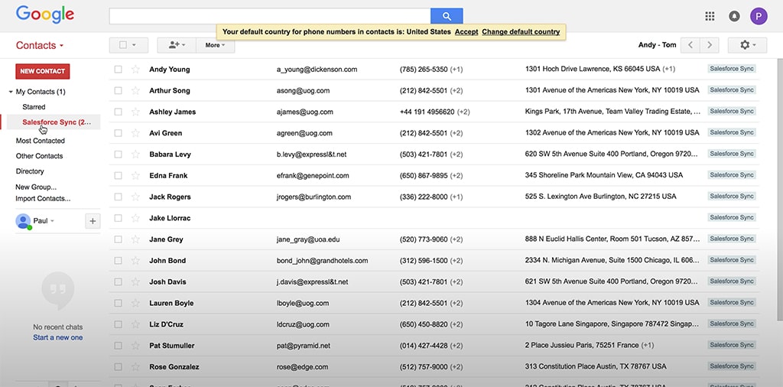Click New Group in the sidebar
This screenshot has height=387, width=783.
click(x=36, y=187)
